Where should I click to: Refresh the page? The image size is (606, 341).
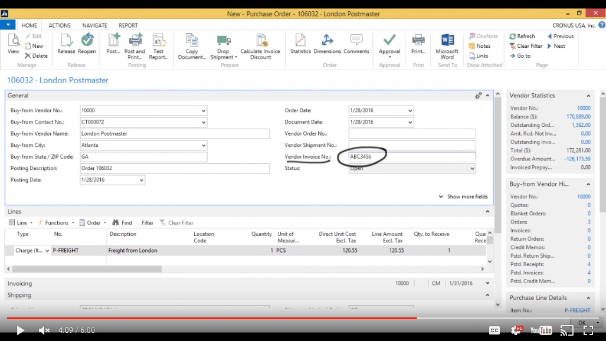pos(522,36)
